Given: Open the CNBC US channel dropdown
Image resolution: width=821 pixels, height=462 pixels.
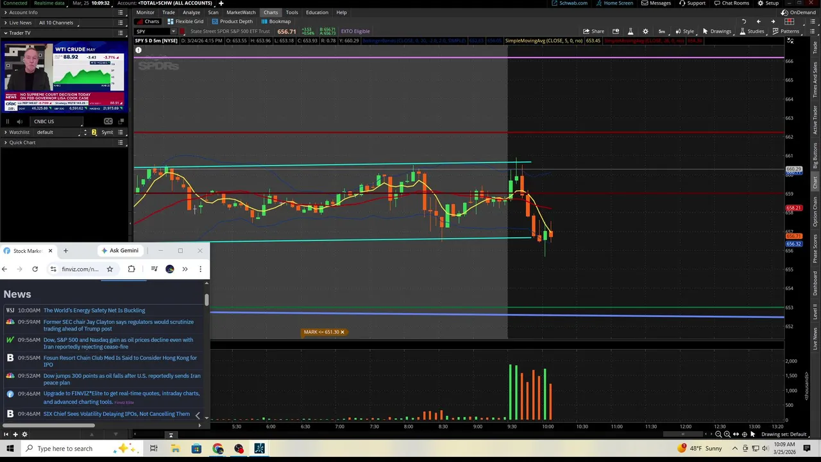Looking at the screenshot, I should point(57,121).
